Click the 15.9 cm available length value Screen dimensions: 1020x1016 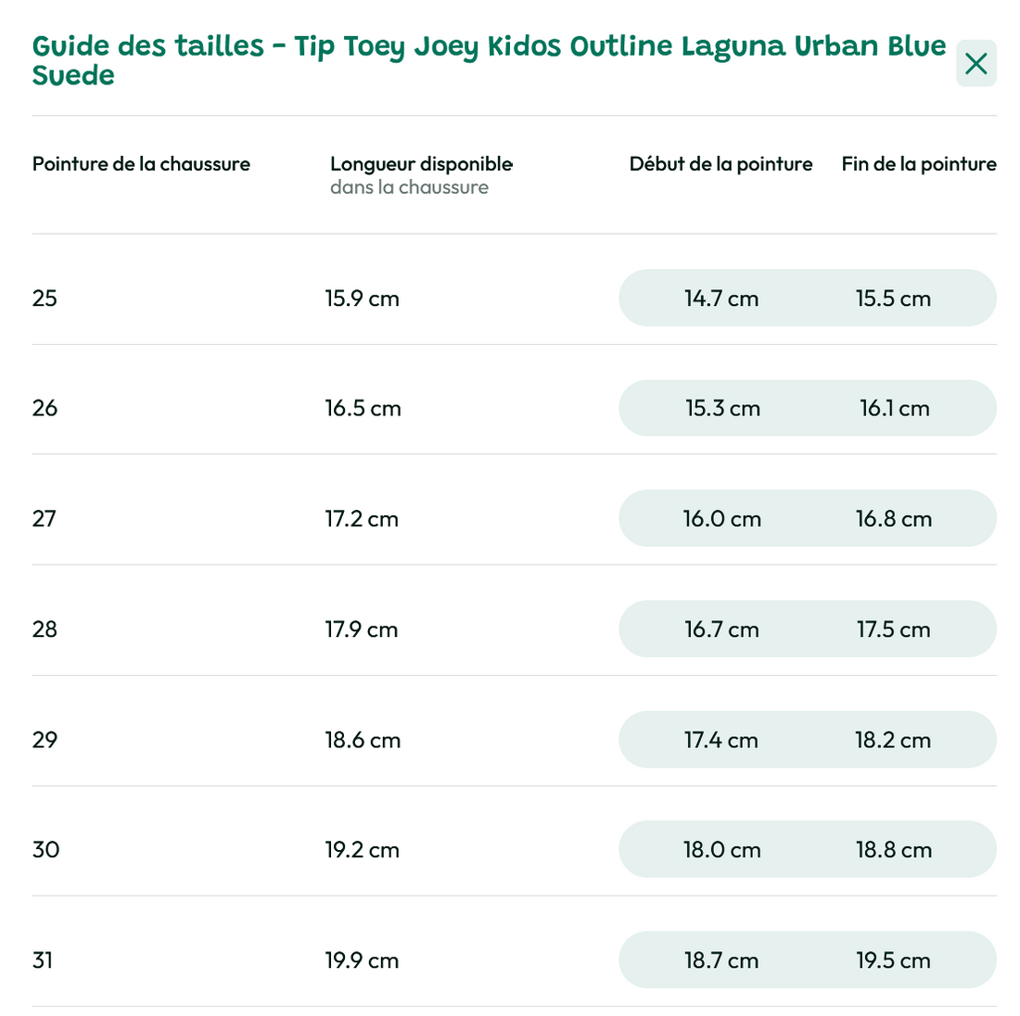pyautogui.click(x=362, y=298)
